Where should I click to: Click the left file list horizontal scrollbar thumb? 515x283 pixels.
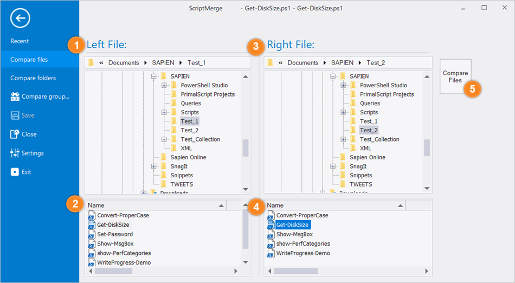point(114,271)
